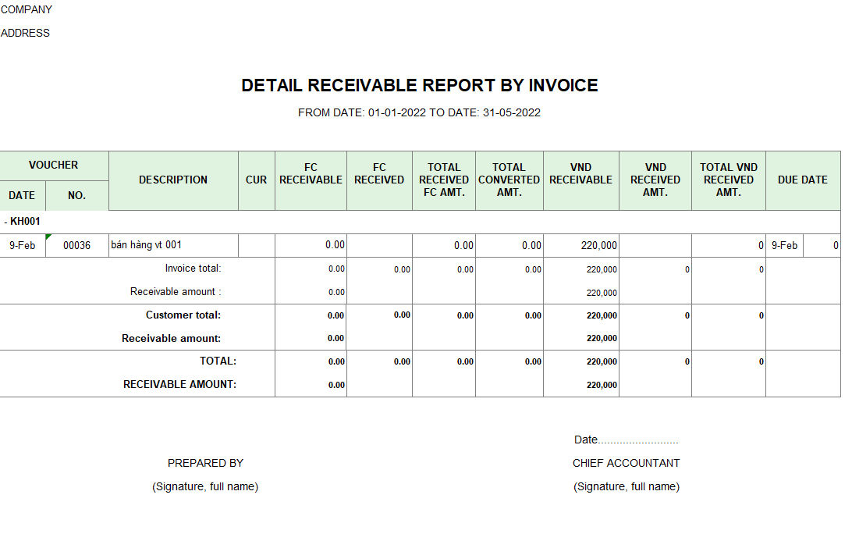852x541 pixels.
Task: Click TOTAL CONVERTED AMT. 0.00 in TOTAL row
Action: 533,362
